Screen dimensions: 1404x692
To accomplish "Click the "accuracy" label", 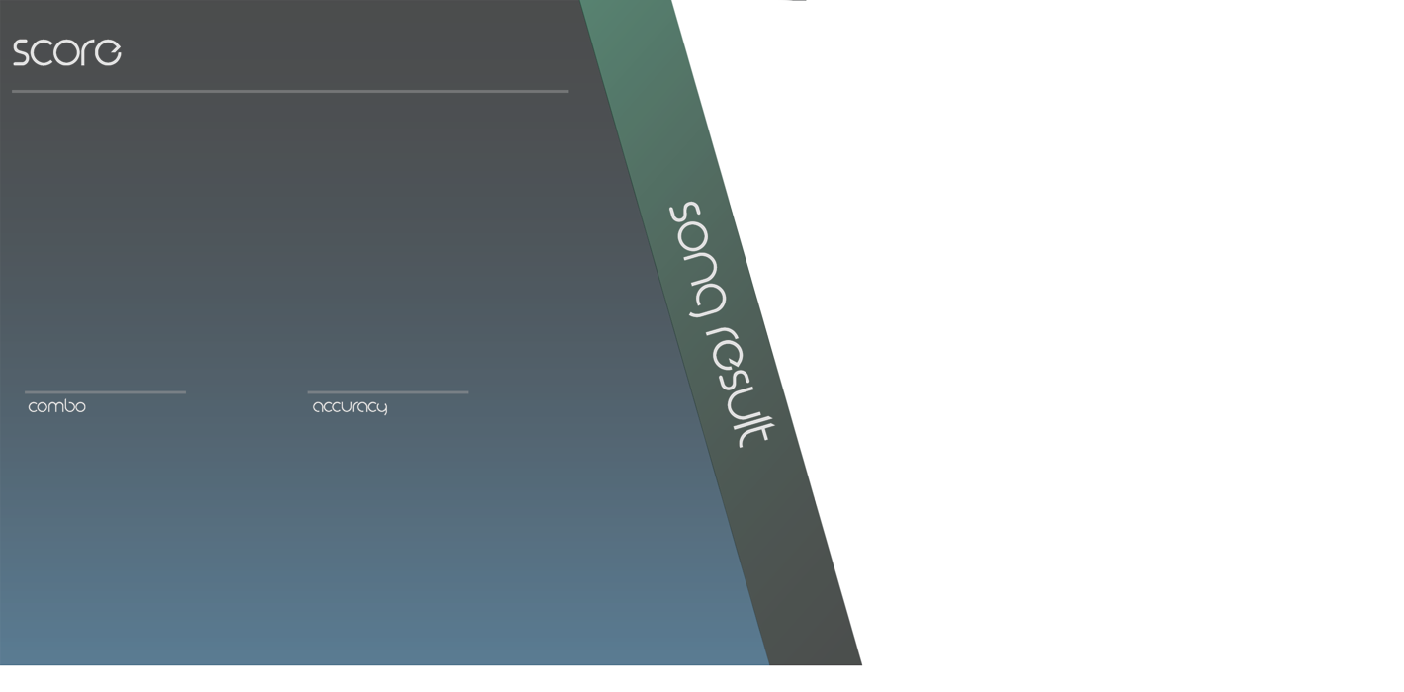I will 349,407.
